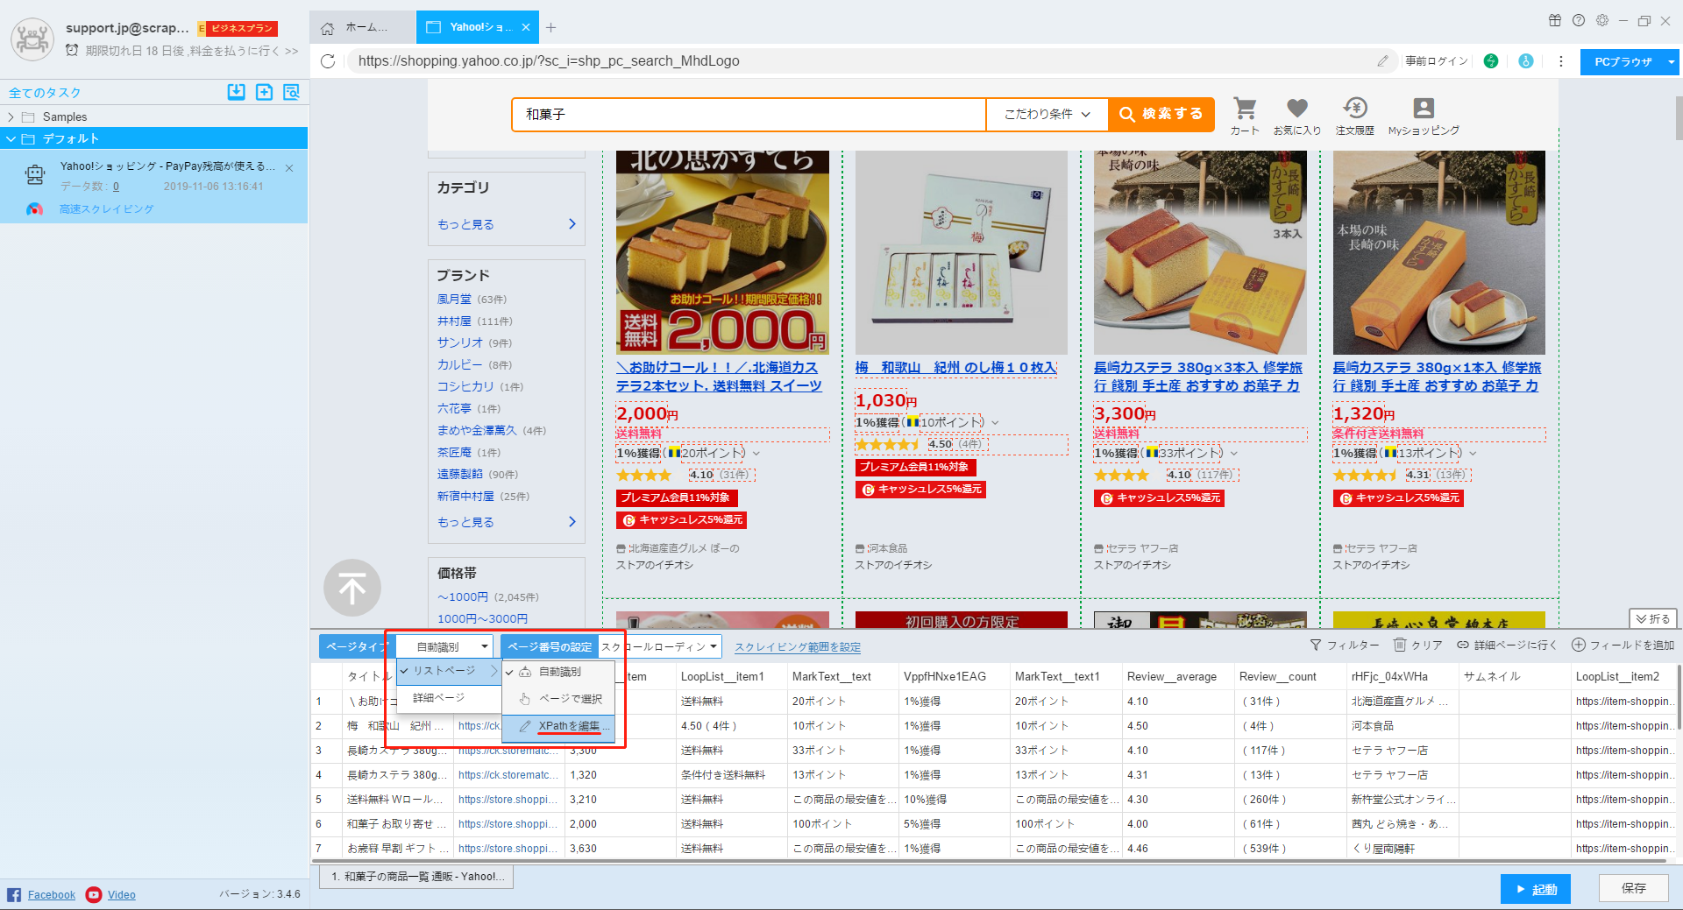
Task: Open the home tab icon
Action: [327, 28]
